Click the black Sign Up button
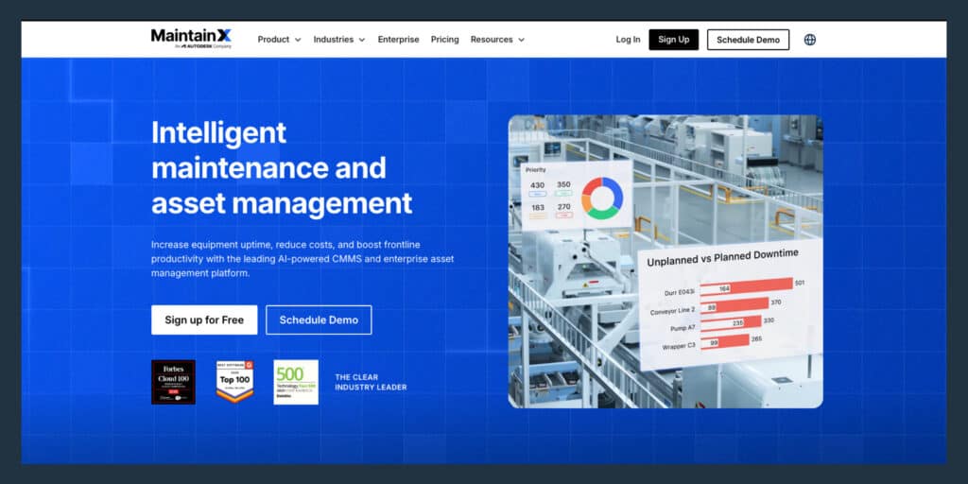968x484 pixels. 673,40
